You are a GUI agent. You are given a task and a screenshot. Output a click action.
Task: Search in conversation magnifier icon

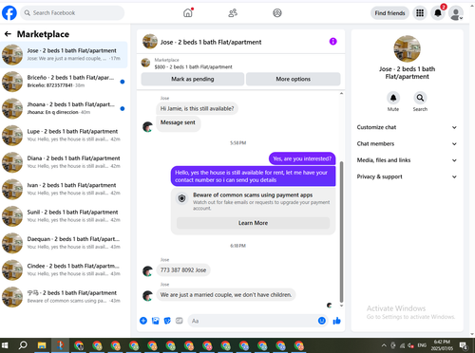420,98
